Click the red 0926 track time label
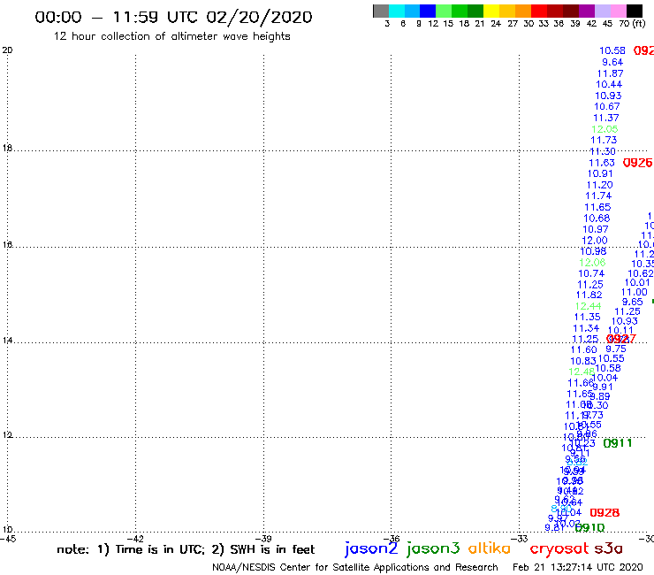 tap(637, 163)
